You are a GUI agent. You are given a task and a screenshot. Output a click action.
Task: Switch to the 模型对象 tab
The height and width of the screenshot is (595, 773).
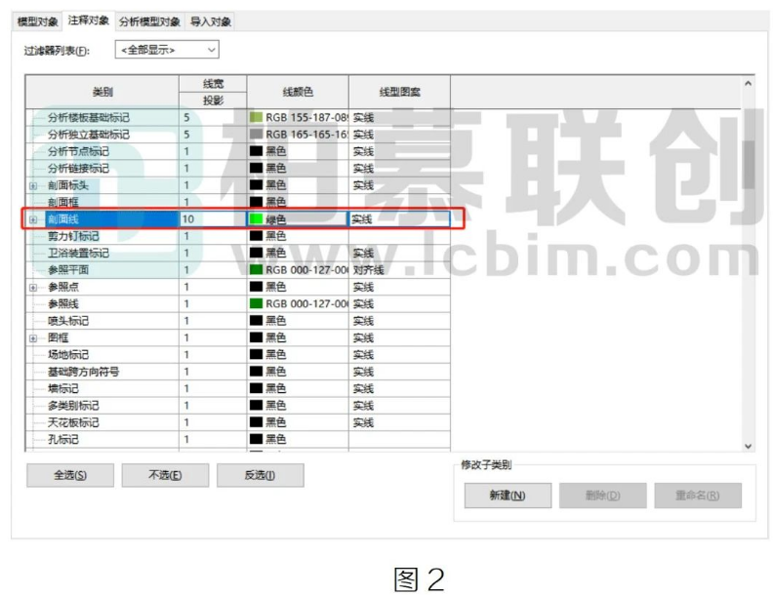click(x=37, y=21)
